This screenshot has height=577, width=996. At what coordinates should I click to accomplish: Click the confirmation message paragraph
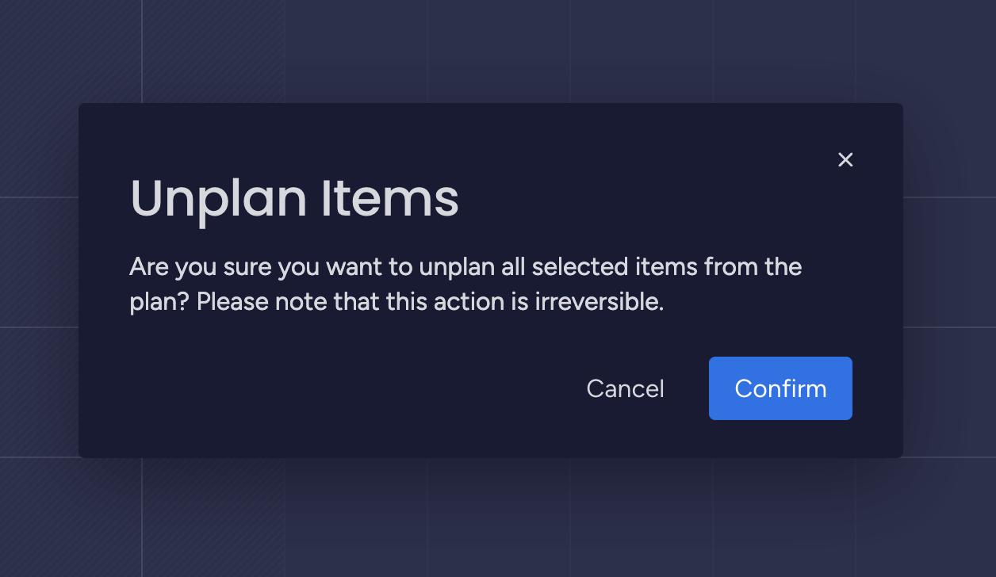[465, 284]
